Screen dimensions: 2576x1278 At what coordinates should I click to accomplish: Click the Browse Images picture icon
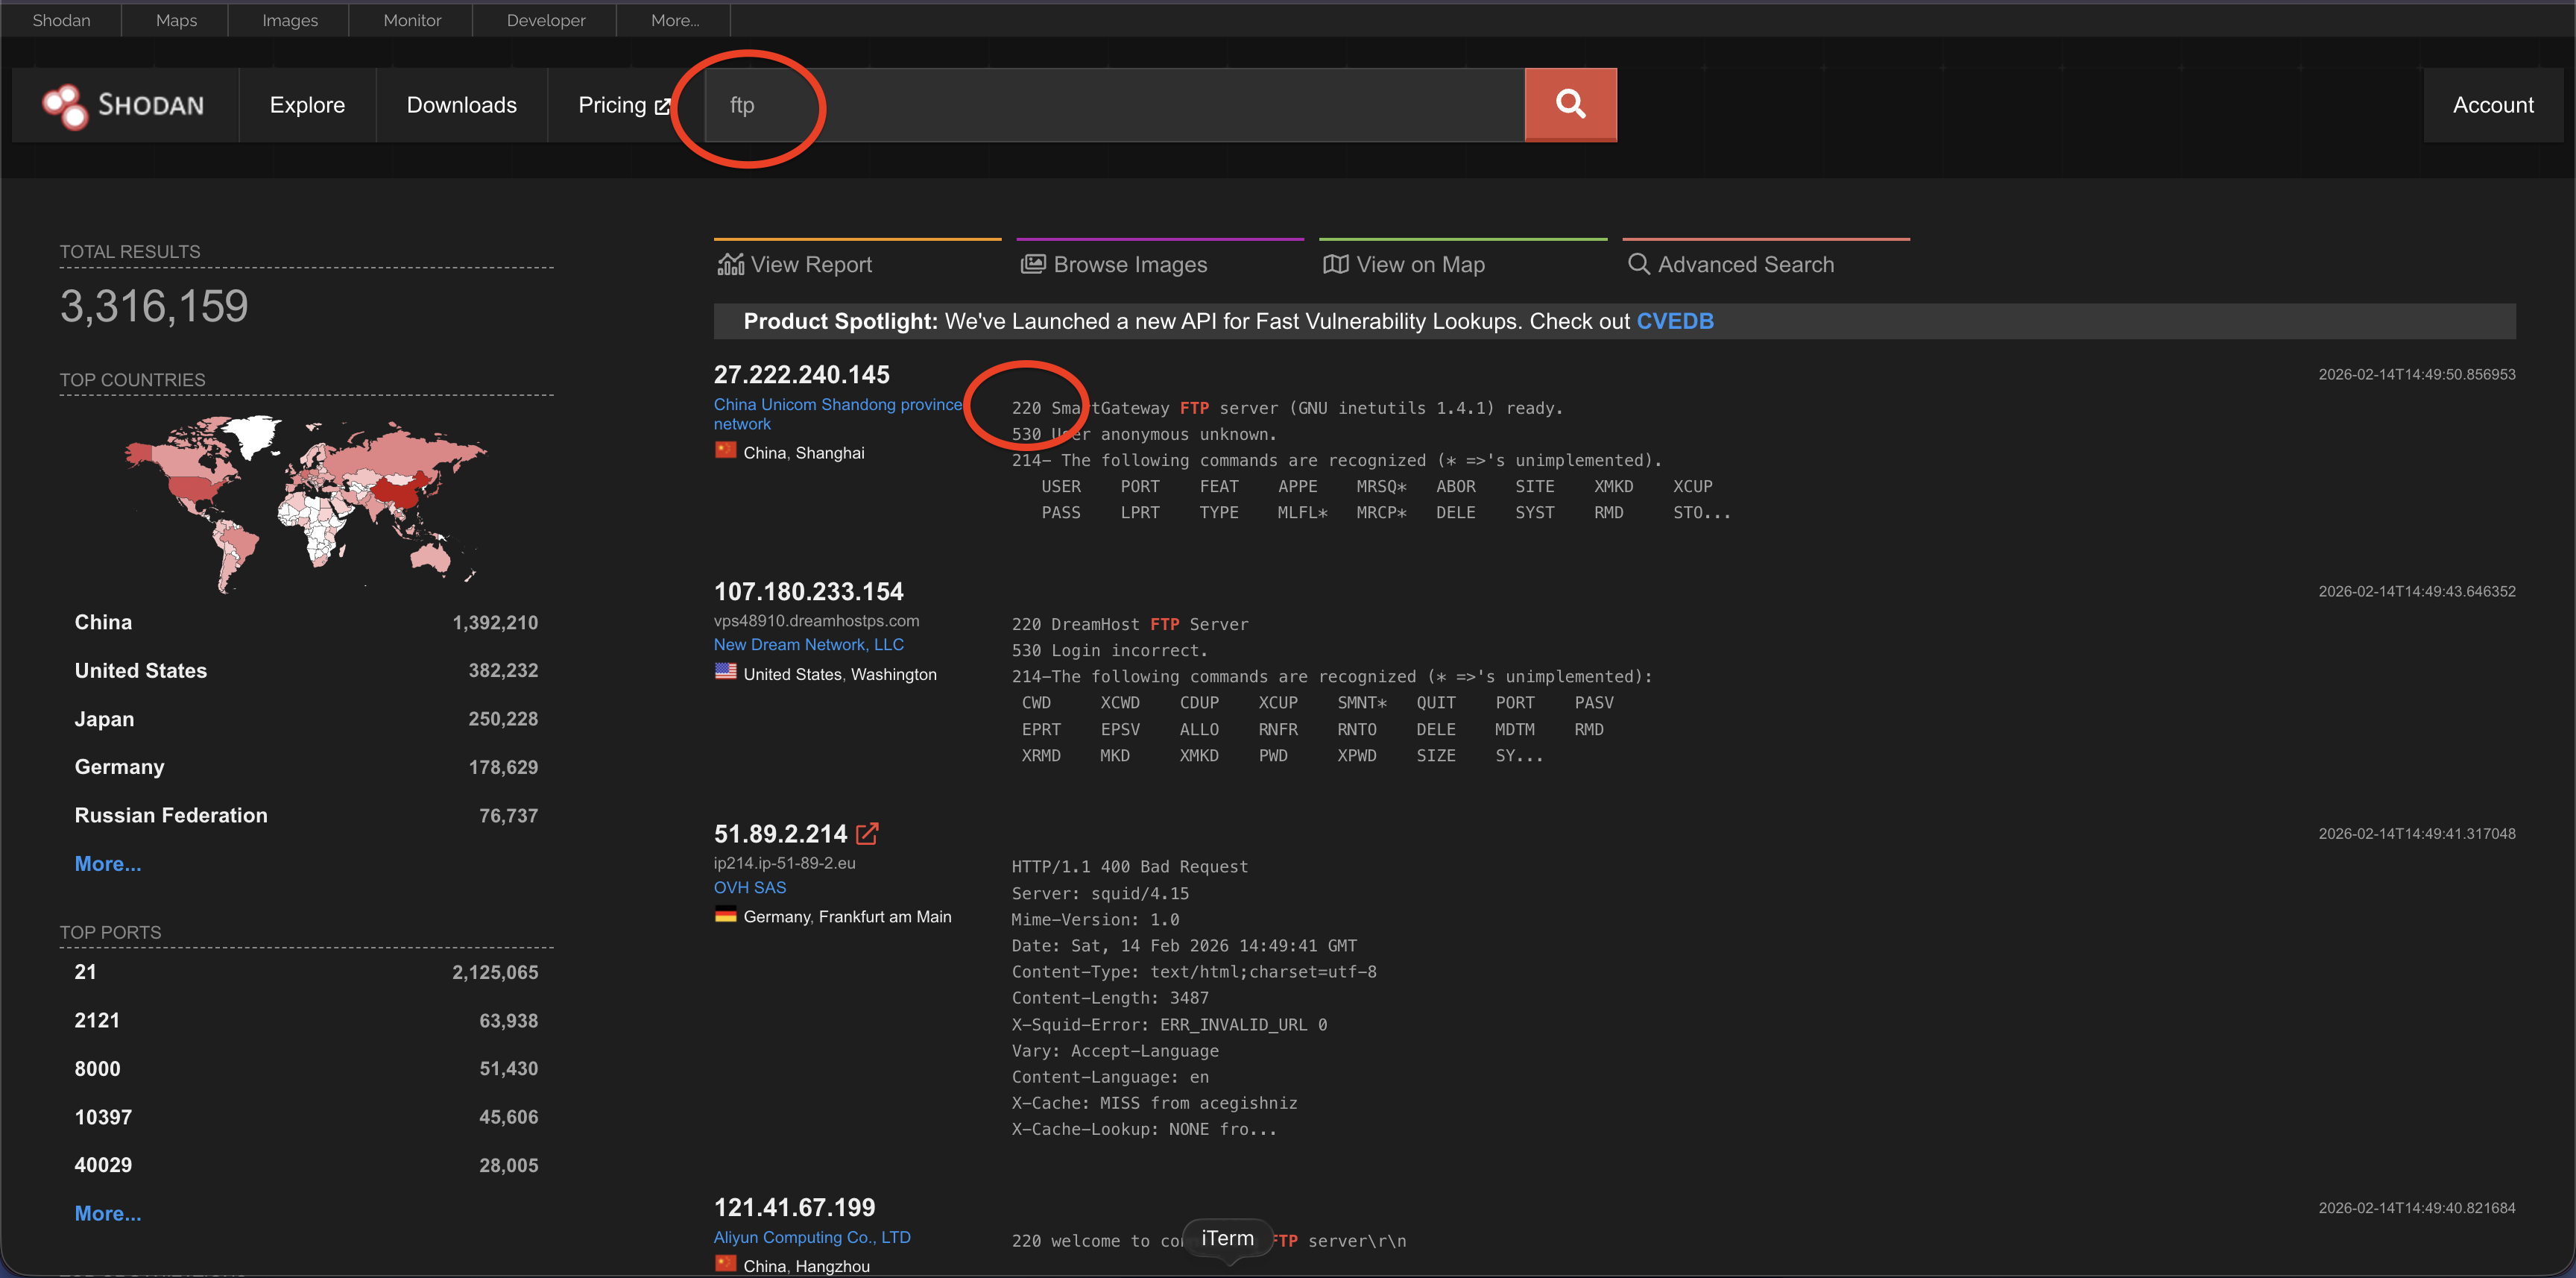pyautogui.click(x=1033, y=264)
